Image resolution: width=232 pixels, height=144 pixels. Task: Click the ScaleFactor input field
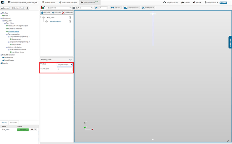tap(65, 69)
